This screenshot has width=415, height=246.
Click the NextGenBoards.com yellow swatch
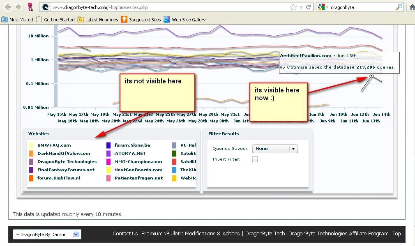(108, 170)
